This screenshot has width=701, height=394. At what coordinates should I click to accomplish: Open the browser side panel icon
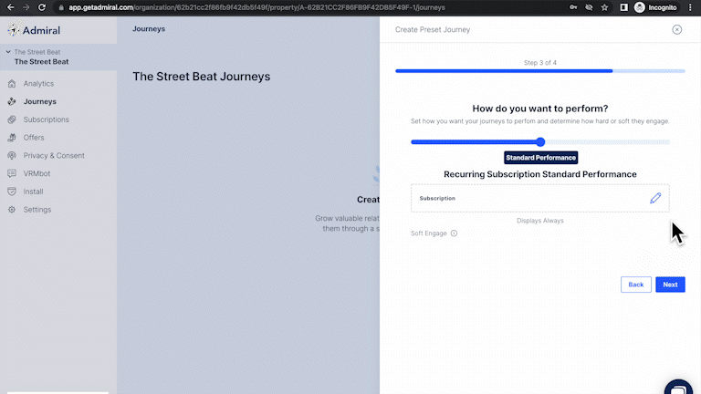[x=623, y=7]
